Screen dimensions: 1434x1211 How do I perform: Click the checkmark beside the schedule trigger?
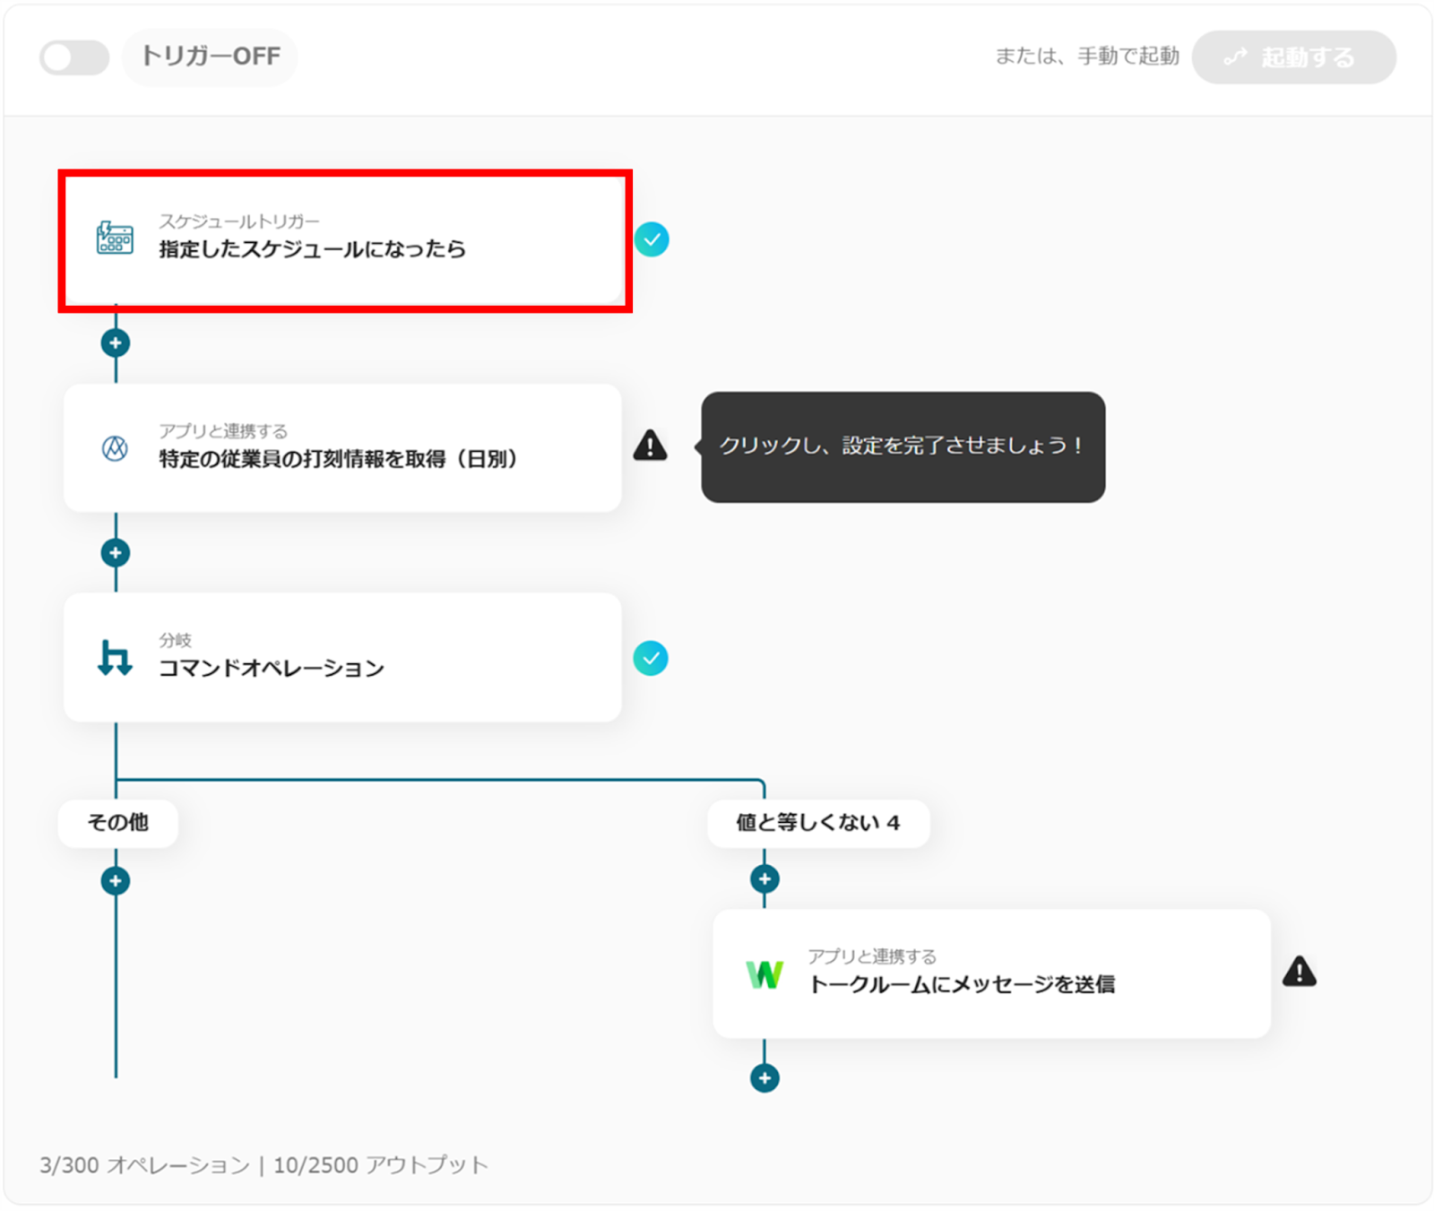pos(652,239)
